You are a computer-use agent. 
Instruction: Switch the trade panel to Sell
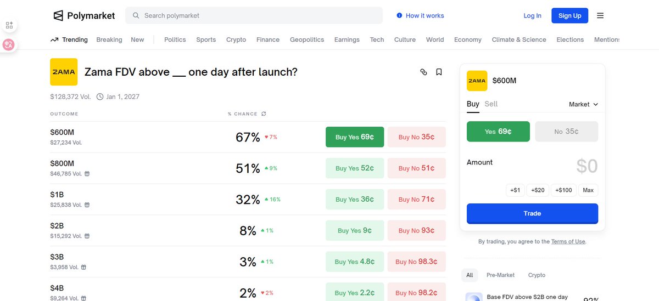[x=491, y=104]
